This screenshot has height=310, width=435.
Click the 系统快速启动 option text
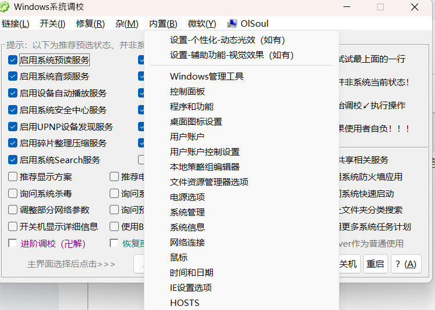[367, 194]
